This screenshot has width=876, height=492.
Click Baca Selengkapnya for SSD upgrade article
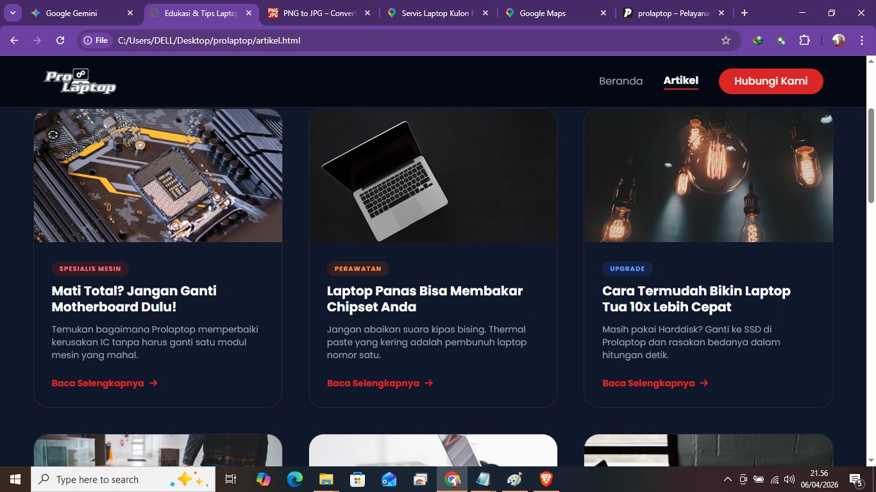pos(655,383)
